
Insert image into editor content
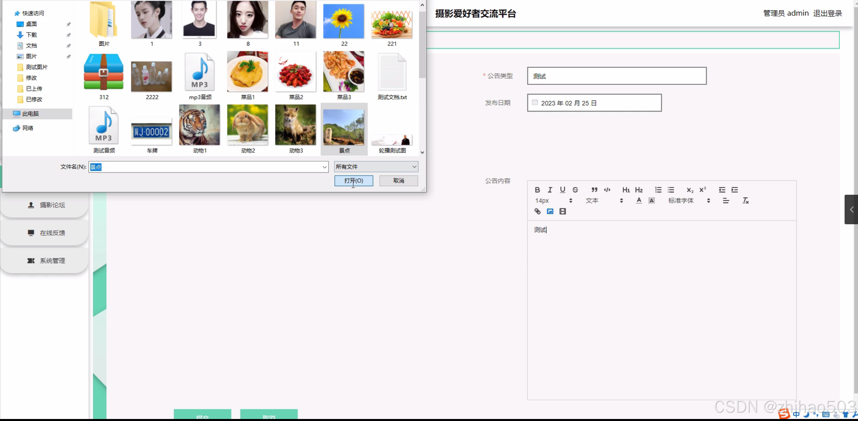tap(550, 211)
